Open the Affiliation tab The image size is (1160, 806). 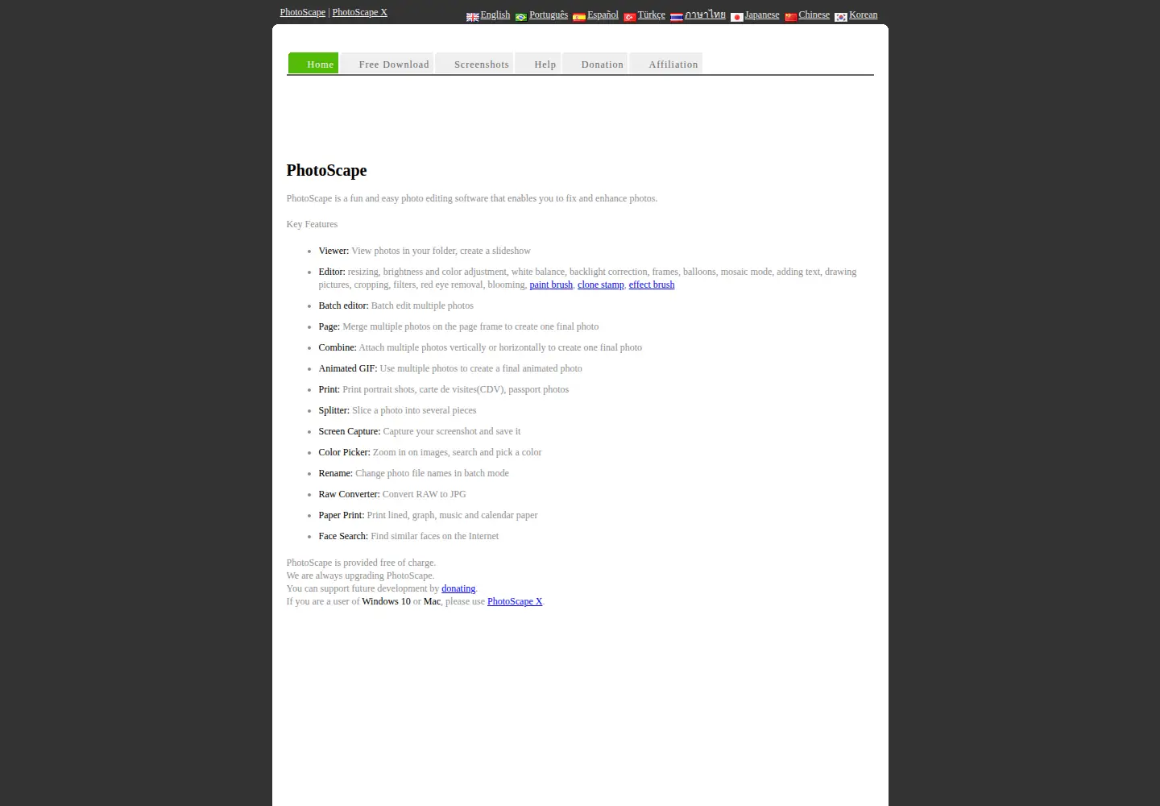tap(666, 64)
